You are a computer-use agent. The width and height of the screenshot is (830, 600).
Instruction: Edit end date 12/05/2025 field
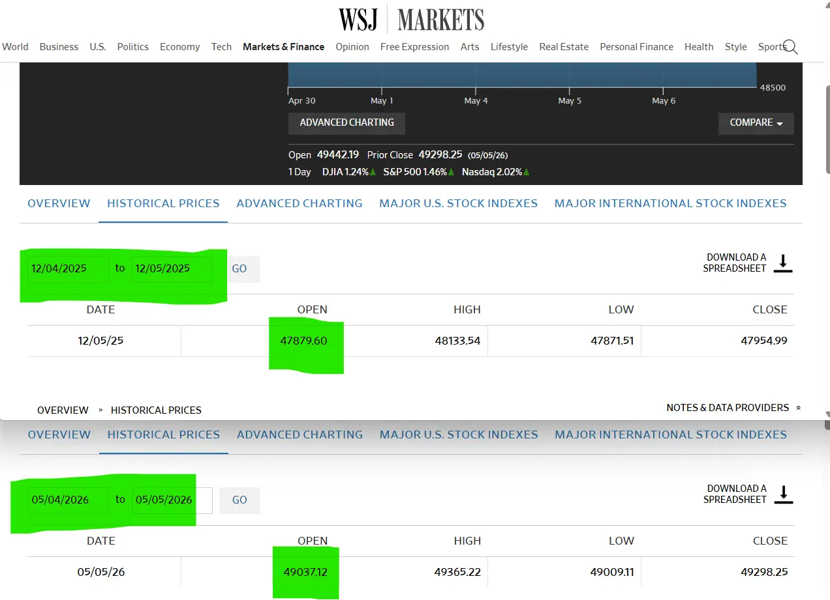point(172,269)
